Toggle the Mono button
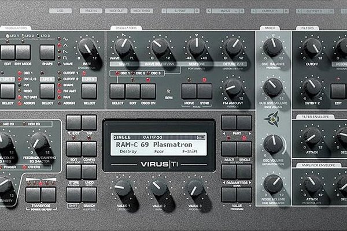This screenshot has height=231, width=347. (x=189, y=91)
